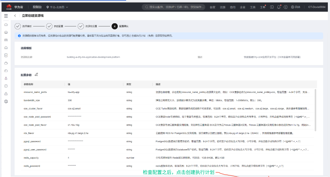Open the 工单 menu in top bar
The image size is (330, 177).
click(262, 7)
